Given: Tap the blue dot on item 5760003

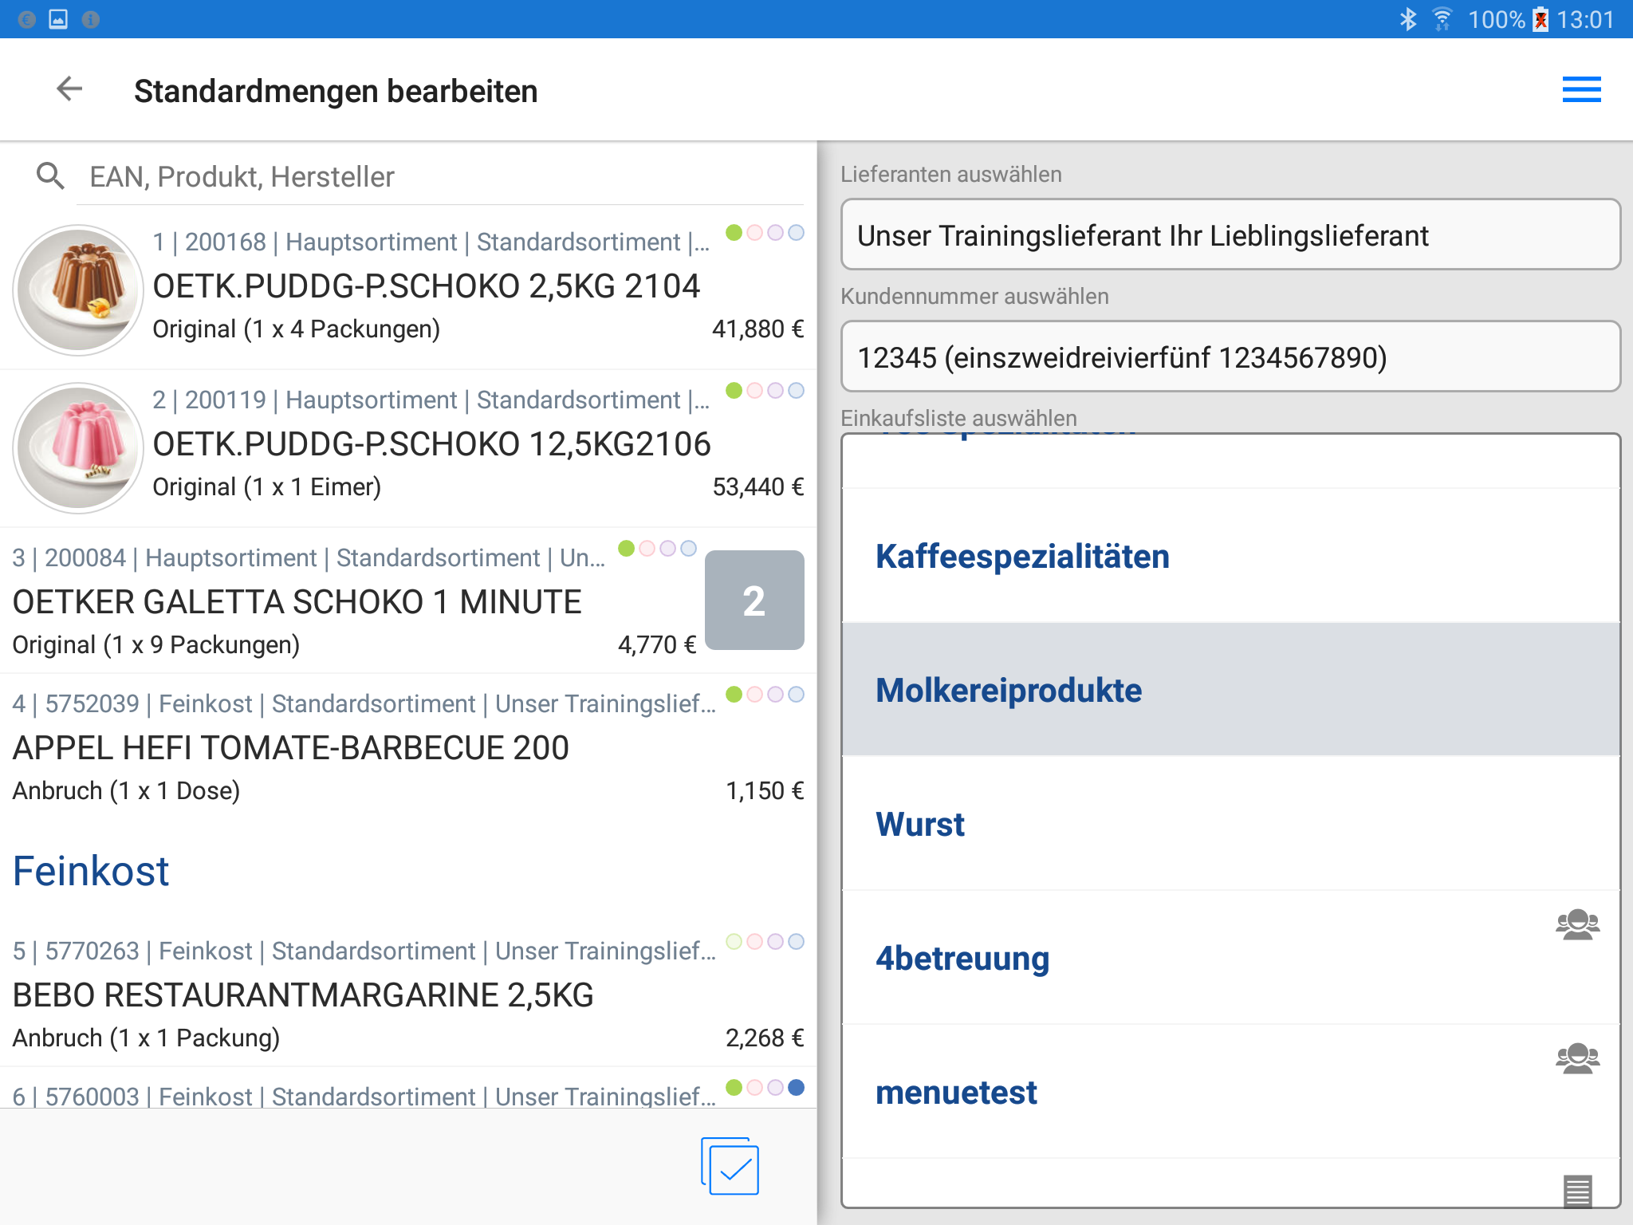Looking at the screenshot, I should coord(796,1088).
